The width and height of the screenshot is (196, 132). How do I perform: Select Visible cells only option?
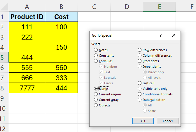coord(140,89)
